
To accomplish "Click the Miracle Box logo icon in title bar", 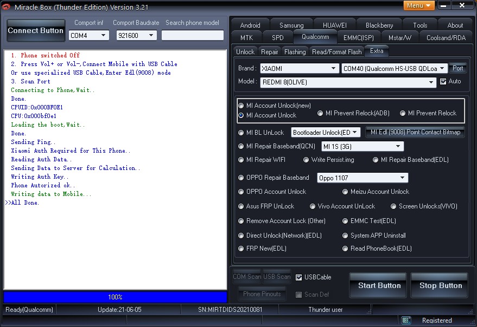I will (x=6, y=6).
